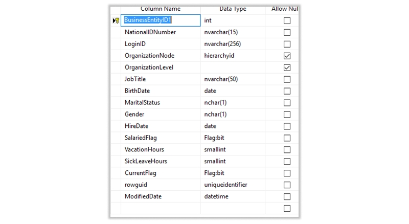Select the VacationHours column name cell
The width and height of the screenshot is (409, 224).
[161, 149]
